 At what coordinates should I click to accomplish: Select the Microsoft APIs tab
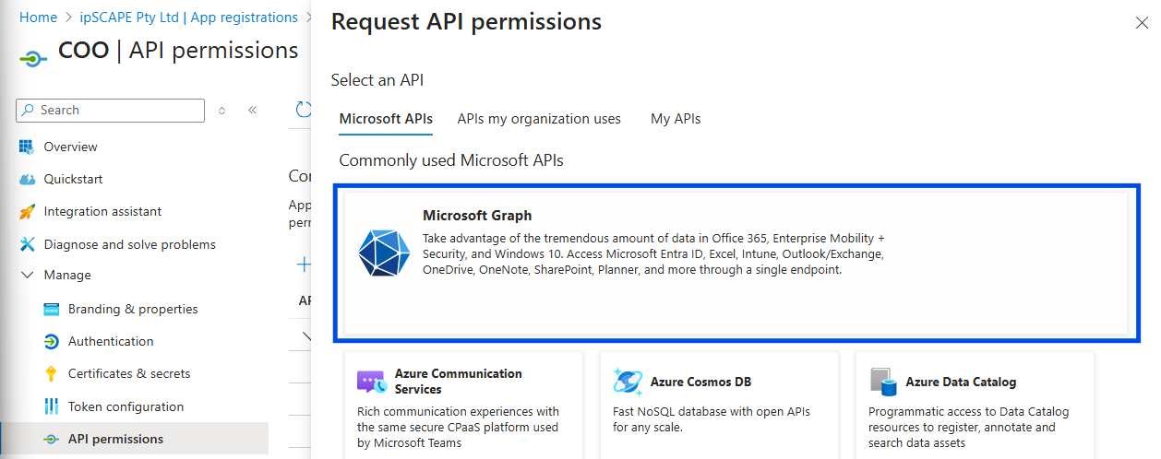386,119
